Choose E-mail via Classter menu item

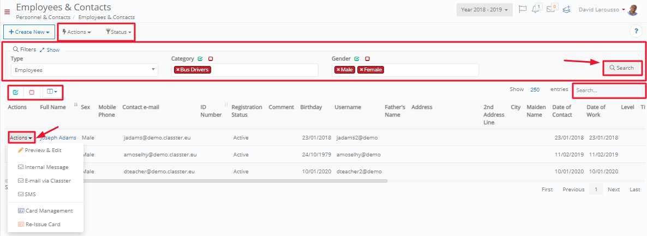44,180
